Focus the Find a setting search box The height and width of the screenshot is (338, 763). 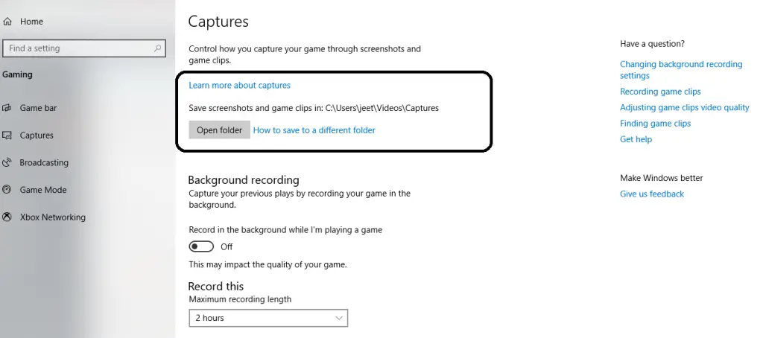point(84,48)
